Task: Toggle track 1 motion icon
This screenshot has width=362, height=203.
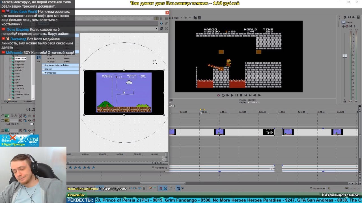Action: click(x=25, y=116)
